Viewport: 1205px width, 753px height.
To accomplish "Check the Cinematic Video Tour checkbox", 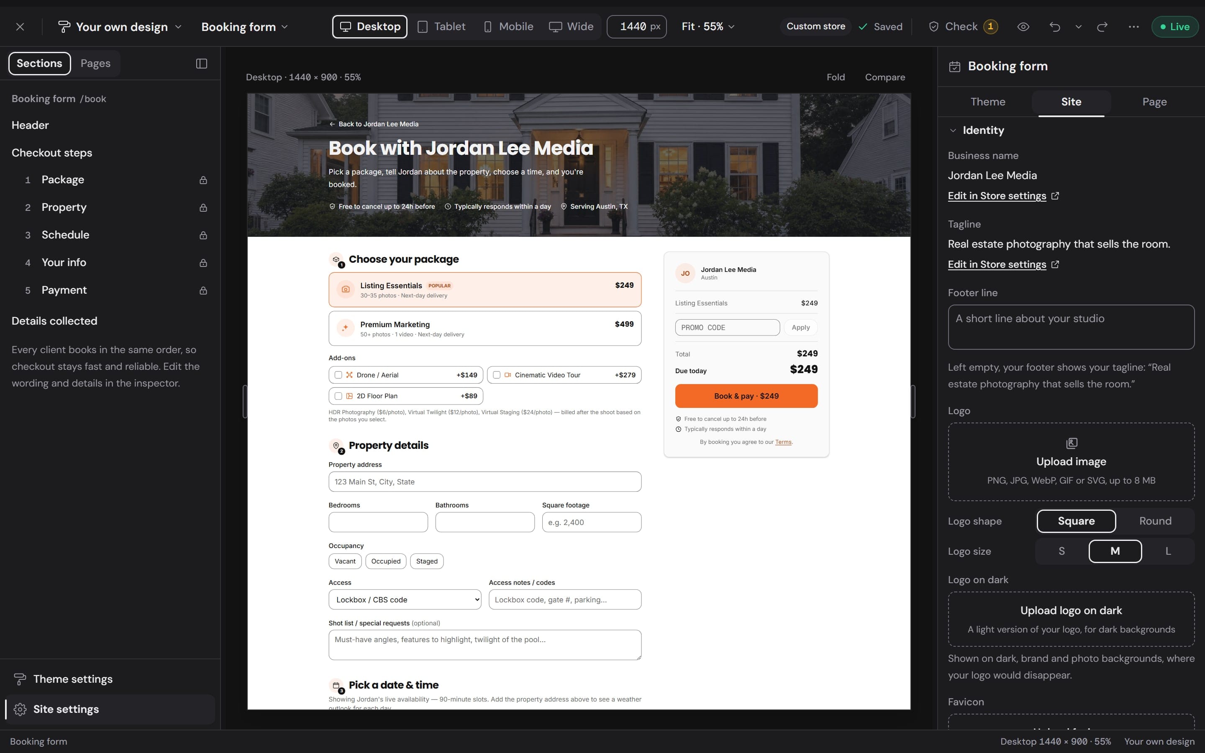I will [x=497, y=375].
